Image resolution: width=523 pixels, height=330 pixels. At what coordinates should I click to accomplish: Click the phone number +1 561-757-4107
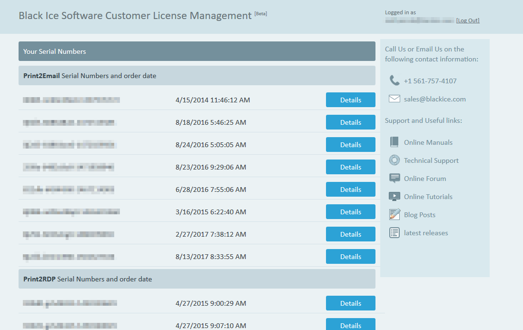tap(430, 81)
